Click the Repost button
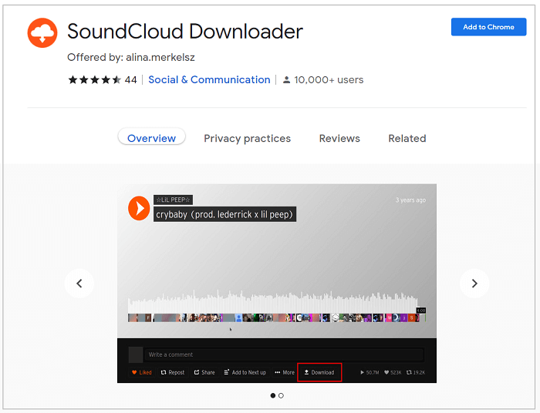The image size is (540, 413). pos(173,372)
